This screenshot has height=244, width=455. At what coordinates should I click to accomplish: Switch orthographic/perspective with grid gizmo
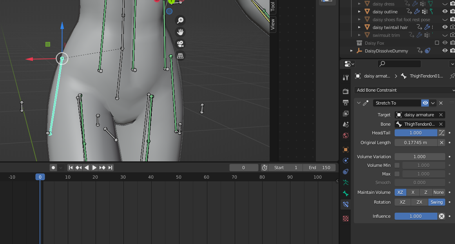coord(180,56)
